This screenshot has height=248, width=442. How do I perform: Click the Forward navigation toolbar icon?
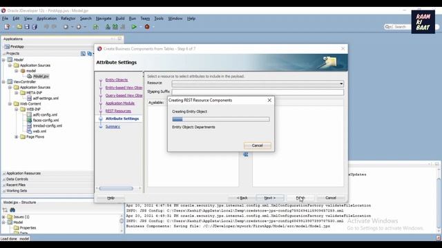pyautogui.click(x=79, y=27)
